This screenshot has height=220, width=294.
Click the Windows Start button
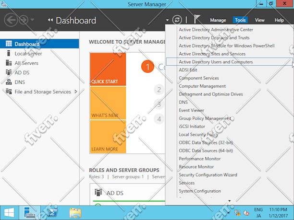coord(9,213)
